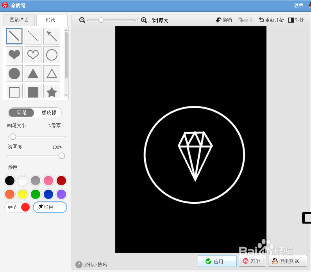
Task: Click the 涂鸦小技巧 help question icon
Action: pyautogui.click(x=79, y=265)
